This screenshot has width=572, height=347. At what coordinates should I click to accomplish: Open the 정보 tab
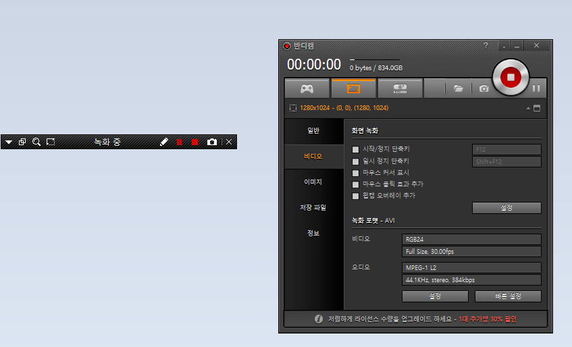coord(314,233)
